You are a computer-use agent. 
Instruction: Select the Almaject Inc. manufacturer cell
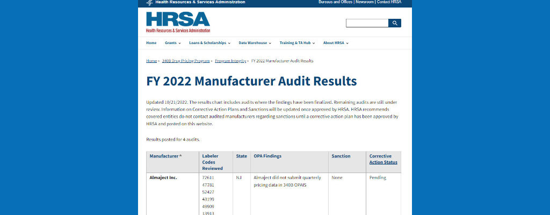pos(163,178)
